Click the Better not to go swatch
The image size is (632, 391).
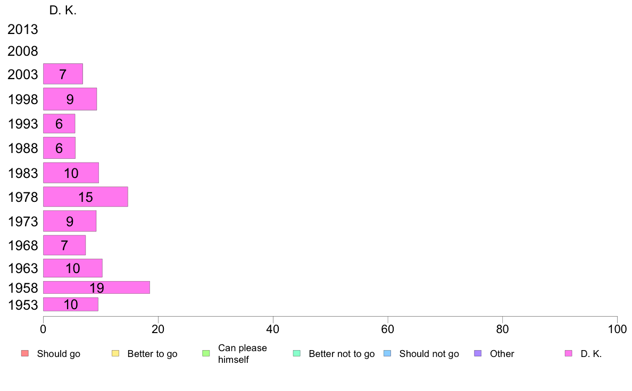tap(297, 354)
